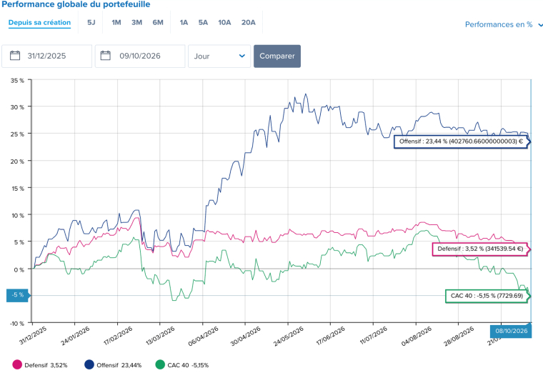
Task: Choose the 1A period
Action: pos(184,23)
